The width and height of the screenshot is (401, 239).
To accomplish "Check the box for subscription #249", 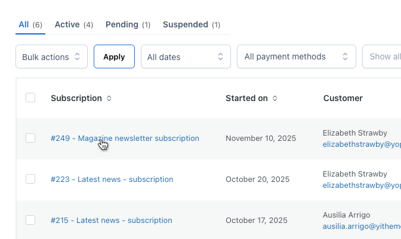I will [30, 138].
